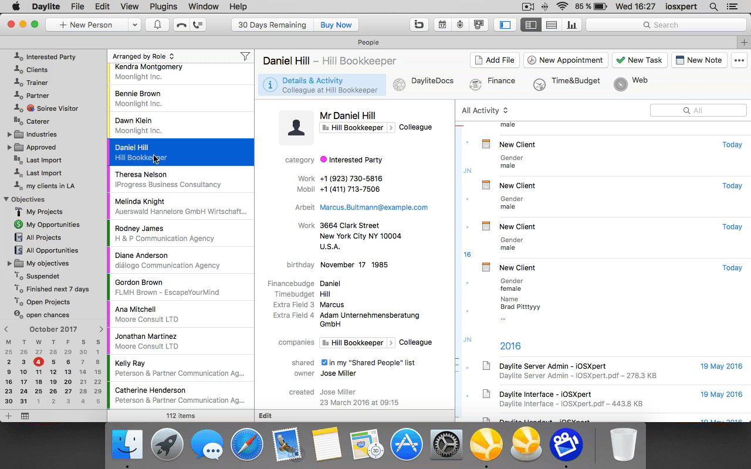The image size is (751, 469).
Task: Switch to the plain list view mode
Action: point(552,25)
